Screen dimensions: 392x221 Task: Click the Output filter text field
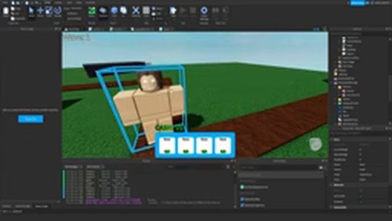click(195, 166)
